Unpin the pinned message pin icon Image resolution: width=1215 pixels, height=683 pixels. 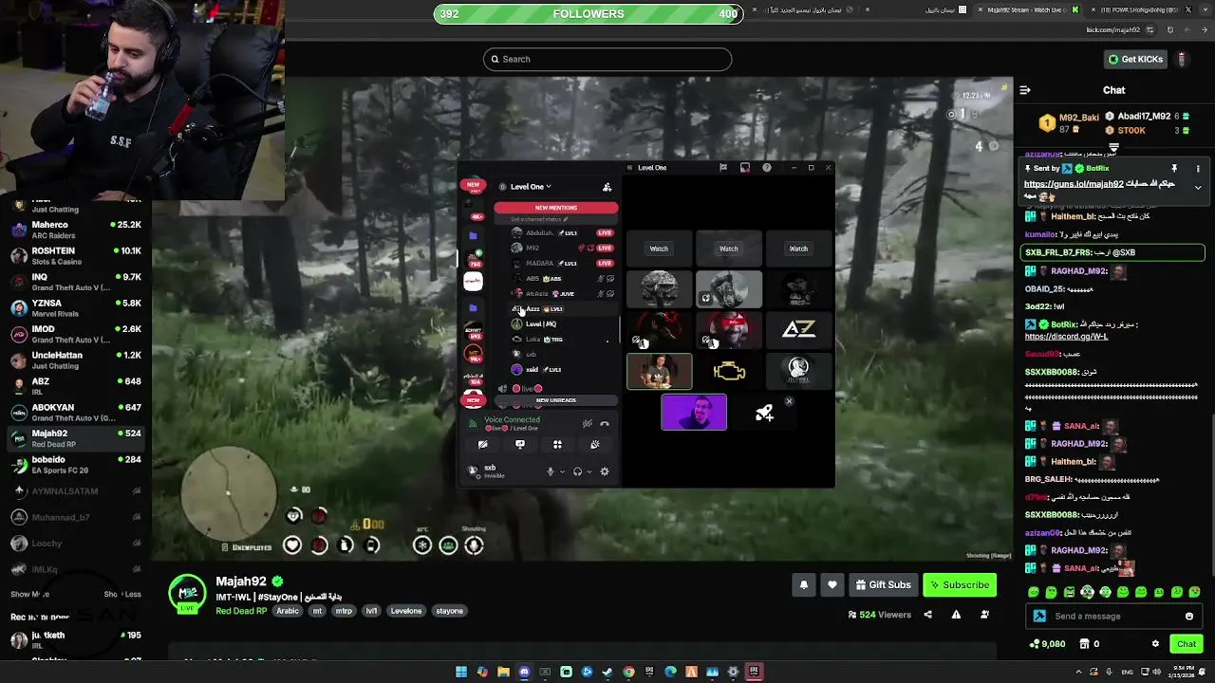pyautogui.click(x=1174, y=169)
